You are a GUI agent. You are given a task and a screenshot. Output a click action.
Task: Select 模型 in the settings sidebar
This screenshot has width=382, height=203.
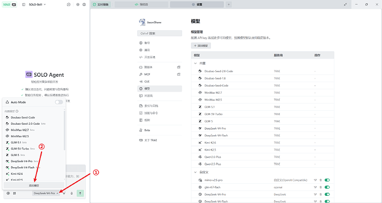point(159,89)
